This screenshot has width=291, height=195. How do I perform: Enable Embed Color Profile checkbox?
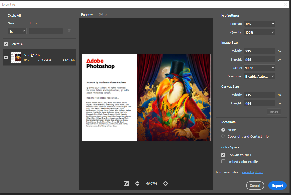pyautogui.click(x=223, y=161)
